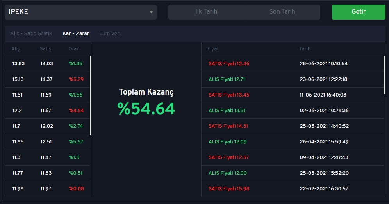Click the SATIS Fiyati 15.98 row
Image resolution: width=389 pixels, height=204 pixels.
293,189
